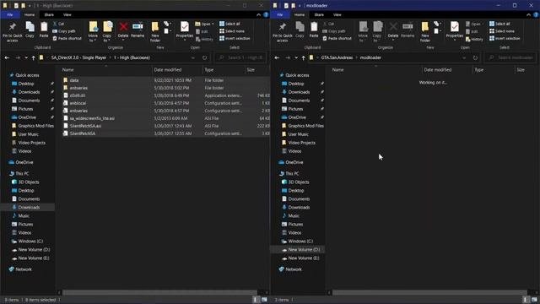The image size is (540, 304).
Task: Click the search box in modloader window
Action: [510, 57]
